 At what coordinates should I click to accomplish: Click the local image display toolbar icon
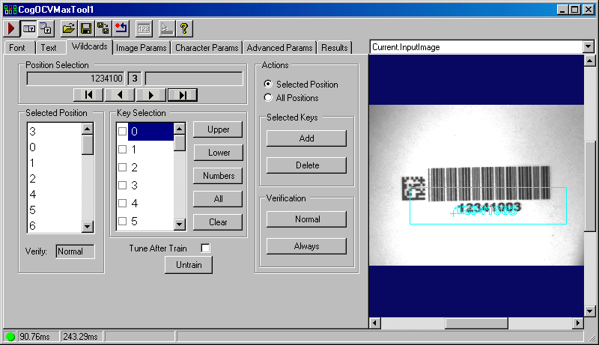(x=46, y=28)
